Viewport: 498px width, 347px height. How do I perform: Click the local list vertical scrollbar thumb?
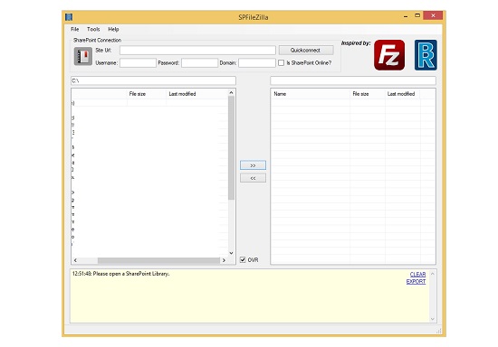pos(231,147)
